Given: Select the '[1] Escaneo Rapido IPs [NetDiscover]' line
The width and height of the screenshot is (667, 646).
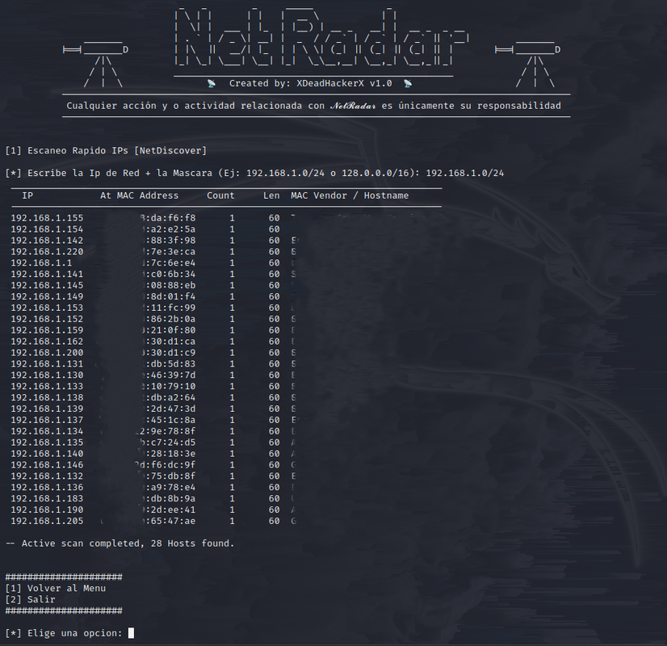Looking at the screenshot, I should pyautogui.click(x=106, y=150).
